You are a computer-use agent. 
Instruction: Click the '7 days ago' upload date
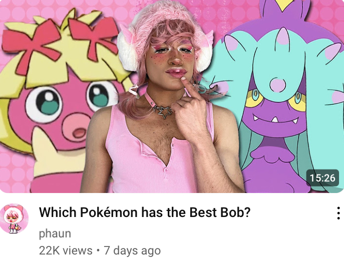click(132, 250)
